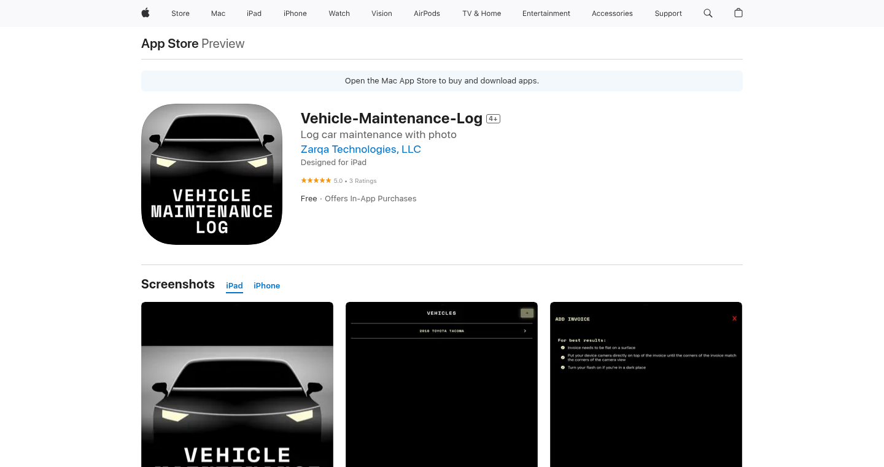Open the Entertainment menu
The height and width of the screenshot is (467, 884).
tap(546, 14)
